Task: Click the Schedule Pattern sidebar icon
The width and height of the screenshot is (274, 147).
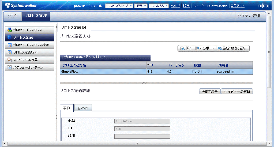Action: point(10,67)
